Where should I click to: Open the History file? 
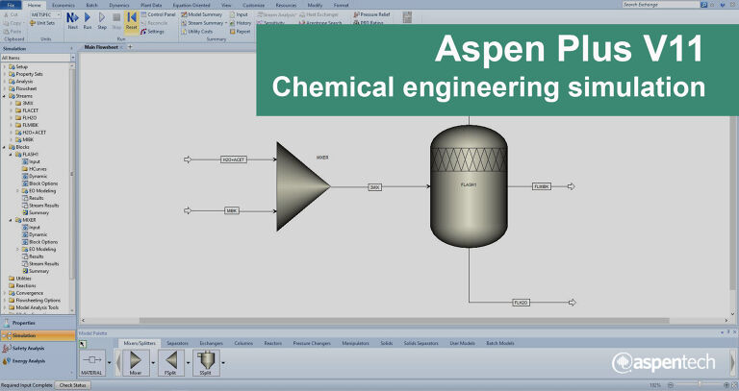coord(240,23)
